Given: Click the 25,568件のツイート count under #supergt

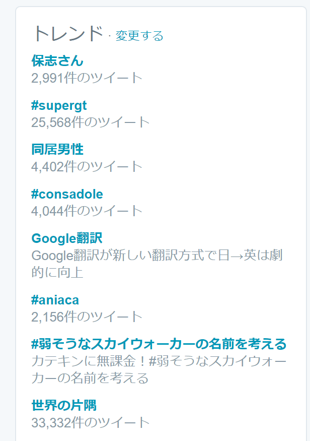Looking at the screenshot, I should (91, 122).
